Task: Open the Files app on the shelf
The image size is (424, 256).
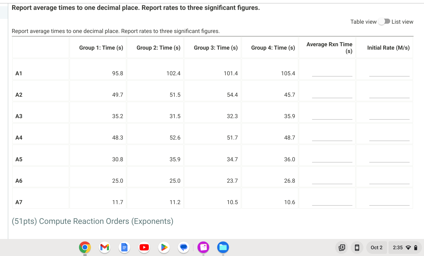Action: click(x=223, y=247)
